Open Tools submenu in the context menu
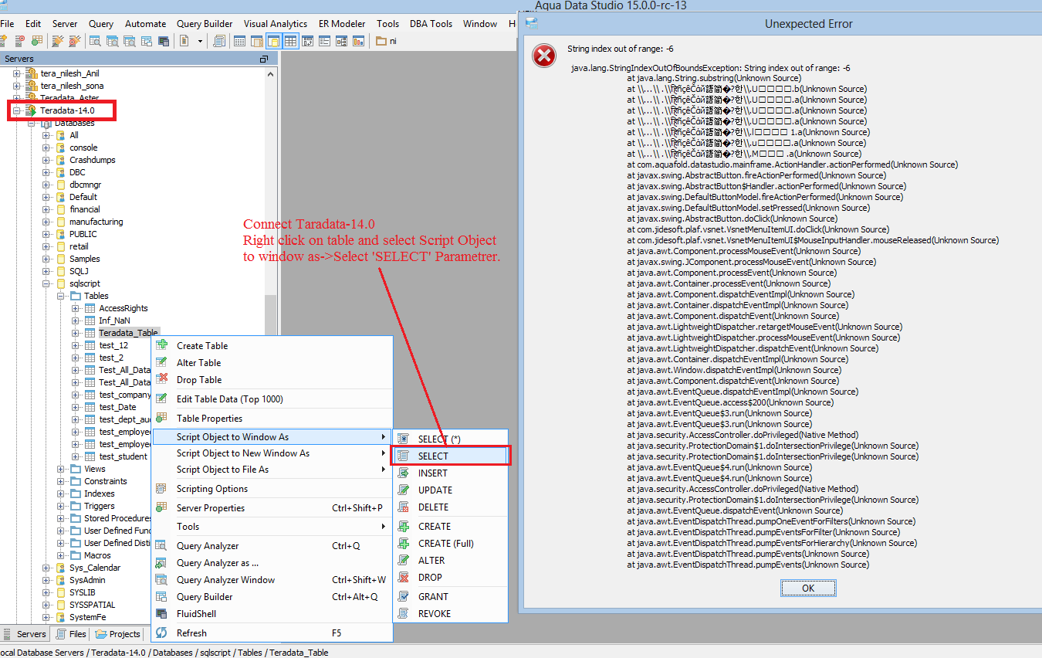1042x658 pixels. pyautogui.click(x=272, y=527)
